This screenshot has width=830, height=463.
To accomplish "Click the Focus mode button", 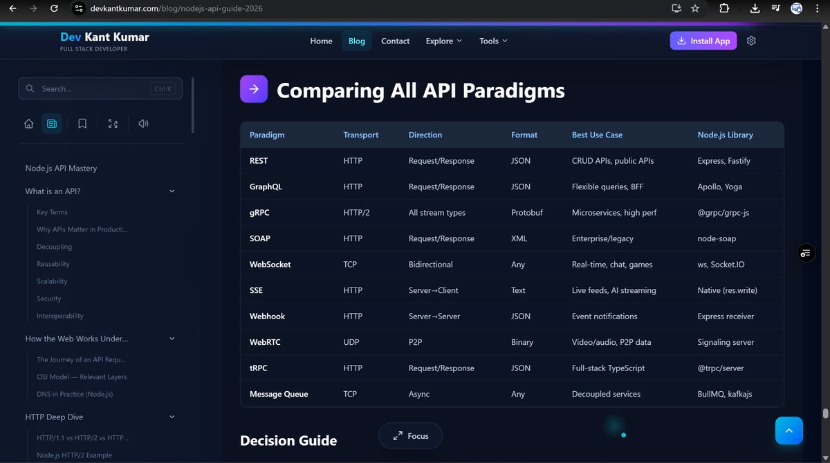I will [410, 436].
